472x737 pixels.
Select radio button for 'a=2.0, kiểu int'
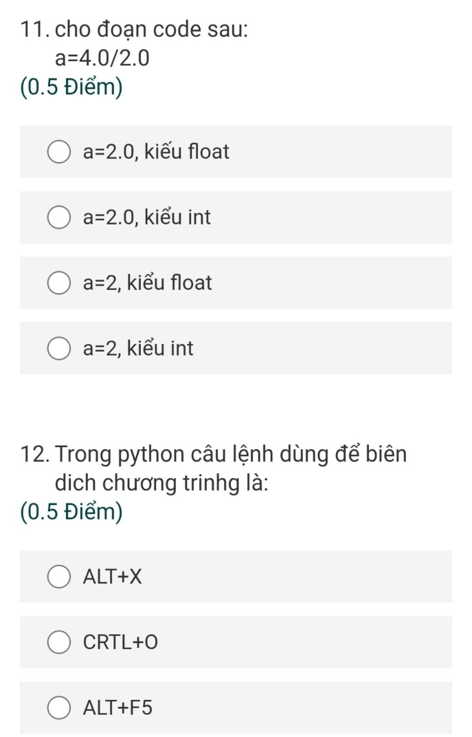point(59,218)
